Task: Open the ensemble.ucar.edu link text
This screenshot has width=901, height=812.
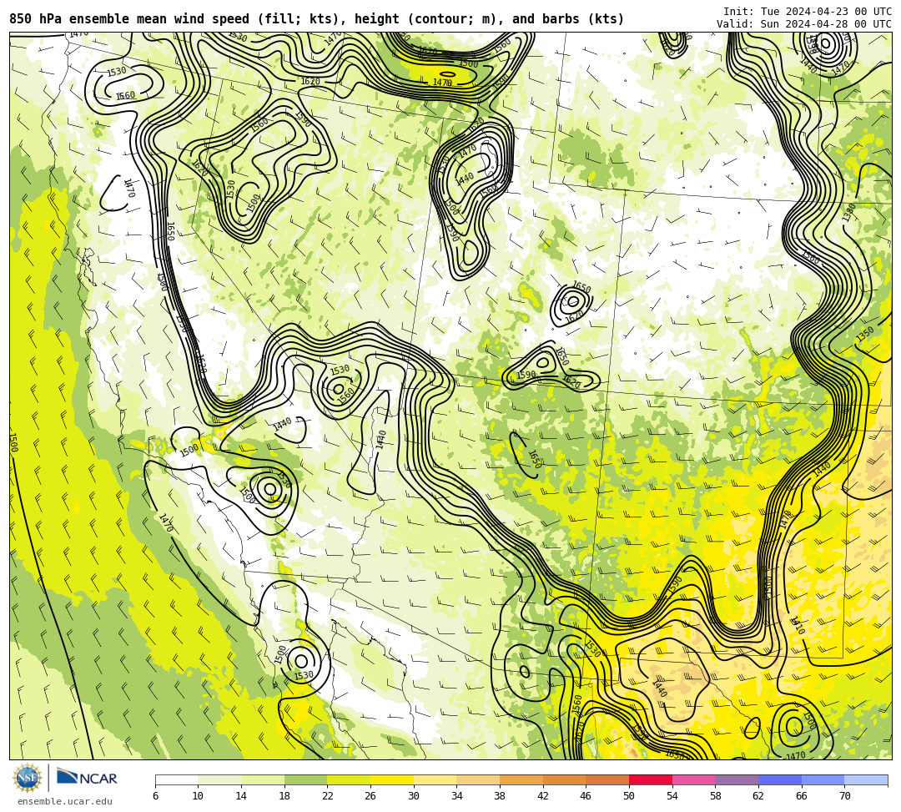Action: click(65, 801)
